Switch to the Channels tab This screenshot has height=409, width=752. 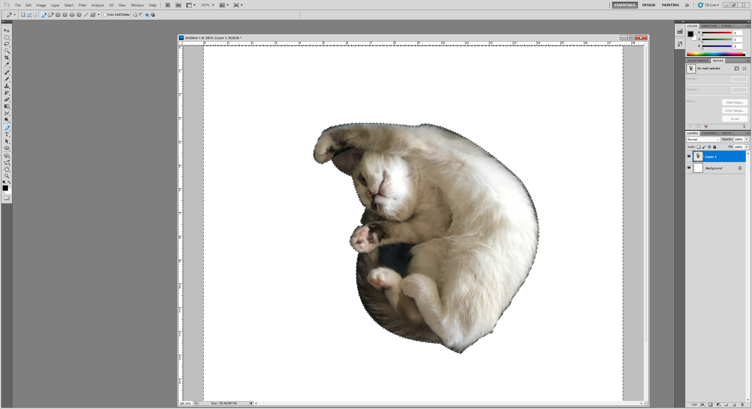point(709,133)
